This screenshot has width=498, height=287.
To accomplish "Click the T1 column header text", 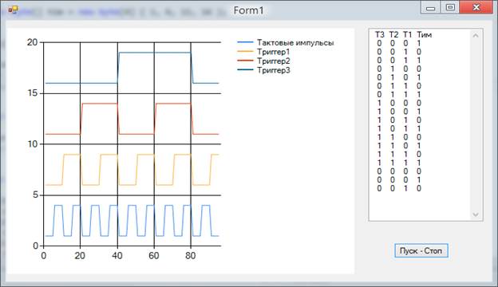I will click(x=407, y=34).
